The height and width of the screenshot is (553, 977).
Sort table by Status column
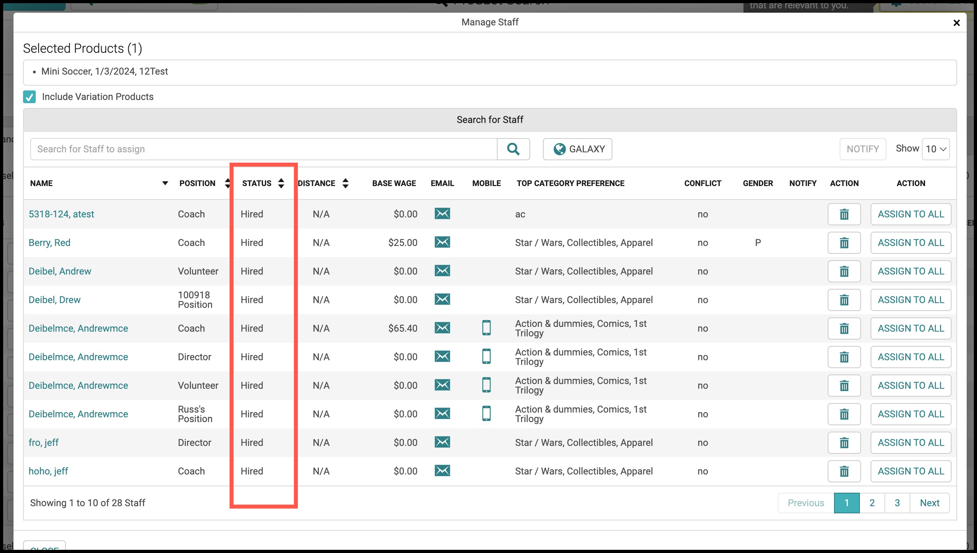[281, 183]
